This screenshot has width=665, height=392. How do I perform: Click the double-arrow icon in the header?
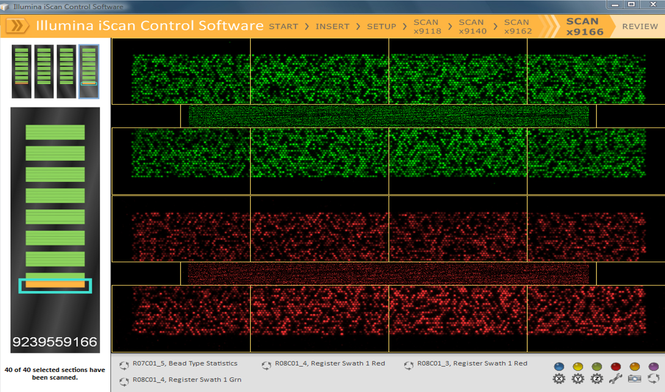17,26
